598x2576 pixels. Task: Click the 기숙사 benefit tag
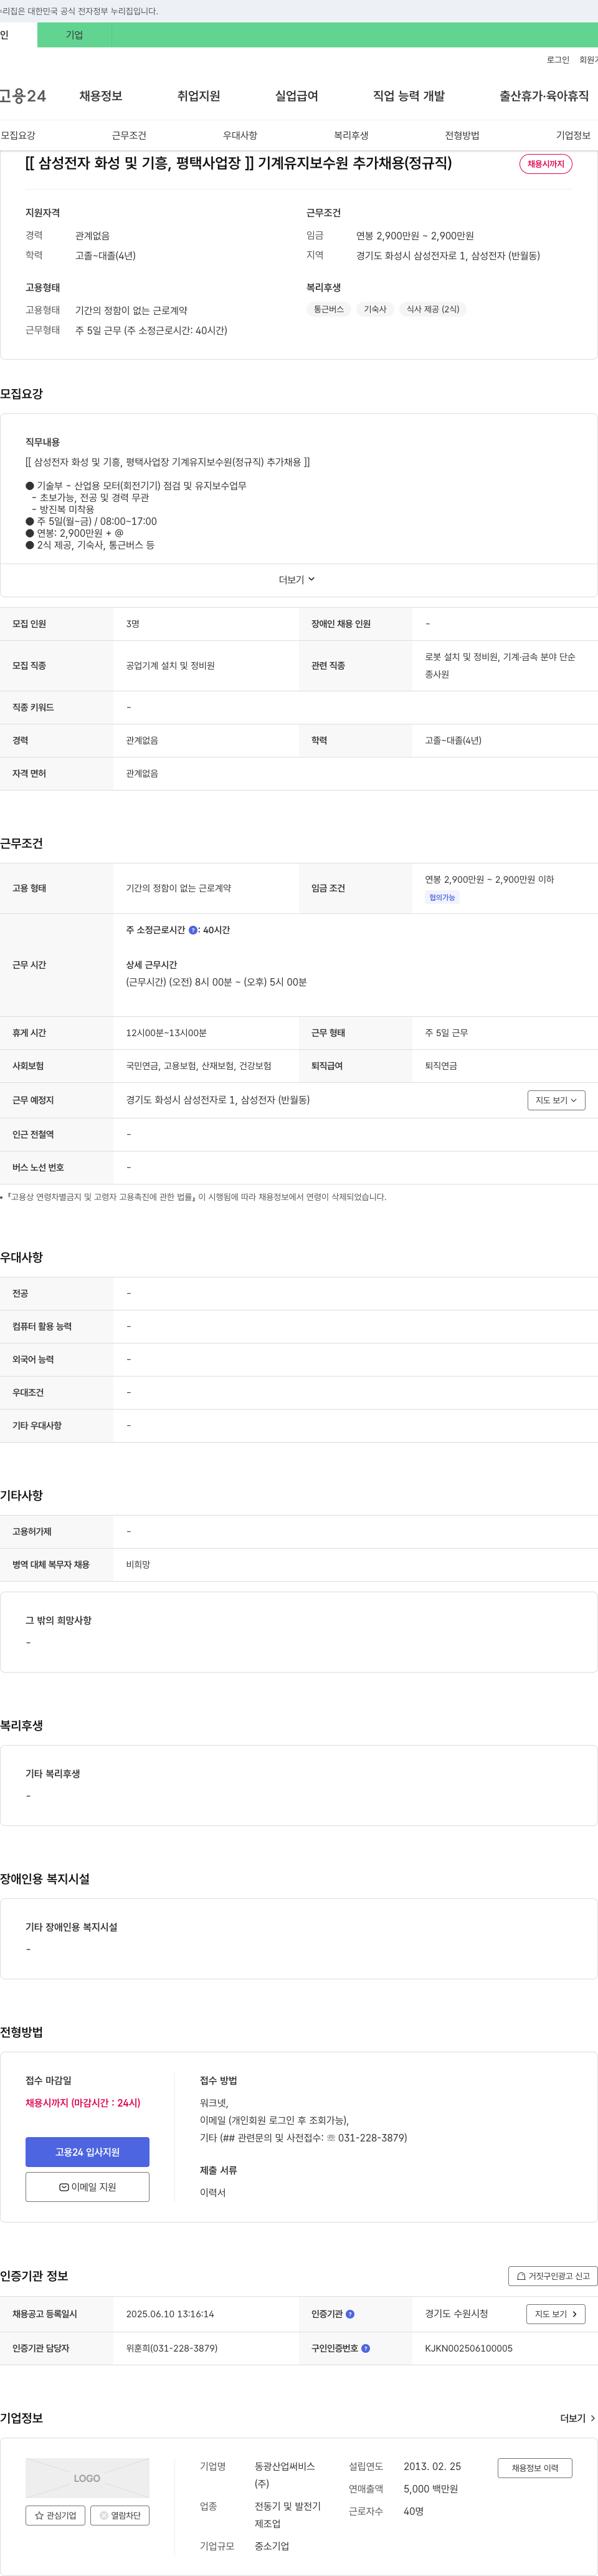point(375,309)
